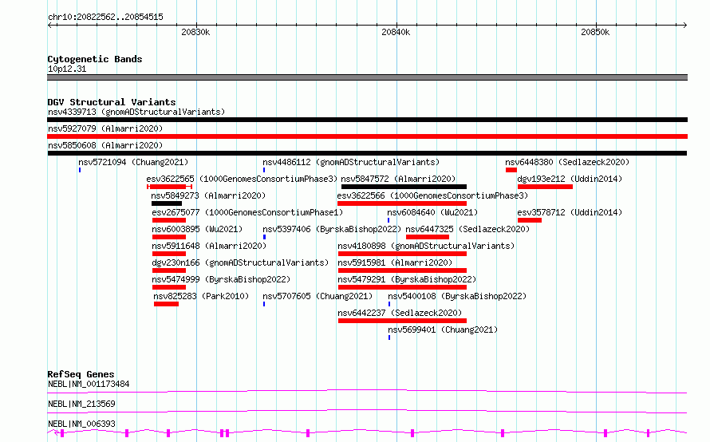Click the black bar of nsv4339713
Image resolution: width=710 pixels, height=442 pixels.
(367, 120)
